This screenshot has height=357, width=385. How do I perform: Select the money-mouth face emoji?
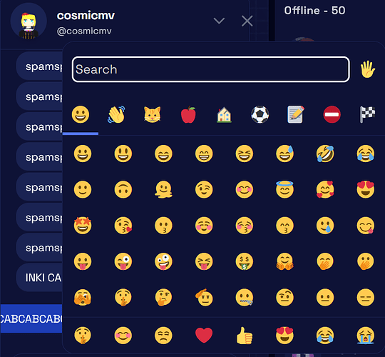[x=245, y=261]
